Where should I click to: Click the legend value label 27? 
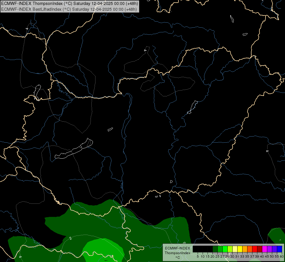[222, 256]
